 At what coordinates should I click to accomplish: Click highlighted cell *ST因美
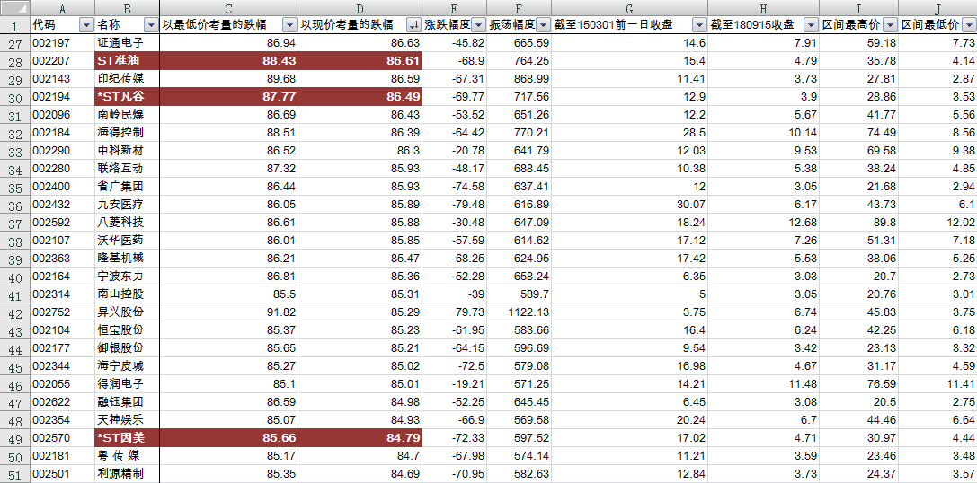tap(127, 438)
